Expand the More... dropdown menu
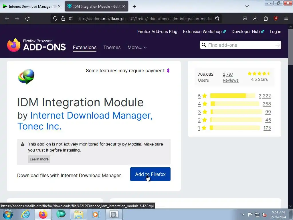 137,47
